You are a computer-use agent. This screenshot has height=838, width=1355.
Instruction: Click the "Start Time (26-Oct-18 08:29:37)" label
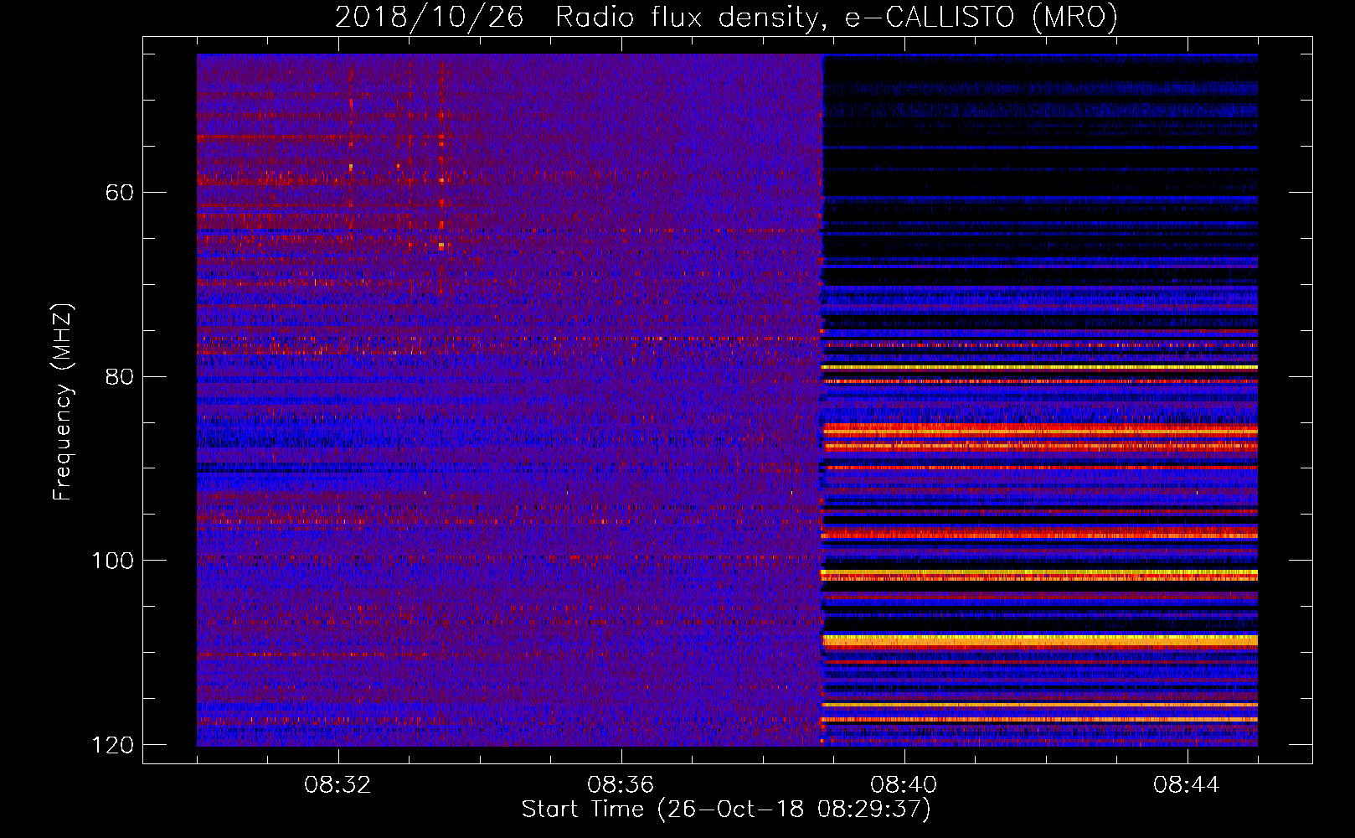click(726, 810)
